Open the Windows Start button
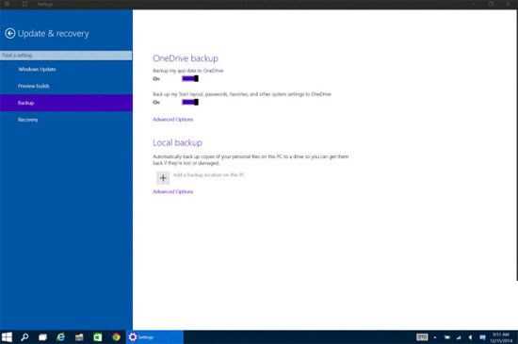Screen dimensions: 518x344 pos(7,337)
